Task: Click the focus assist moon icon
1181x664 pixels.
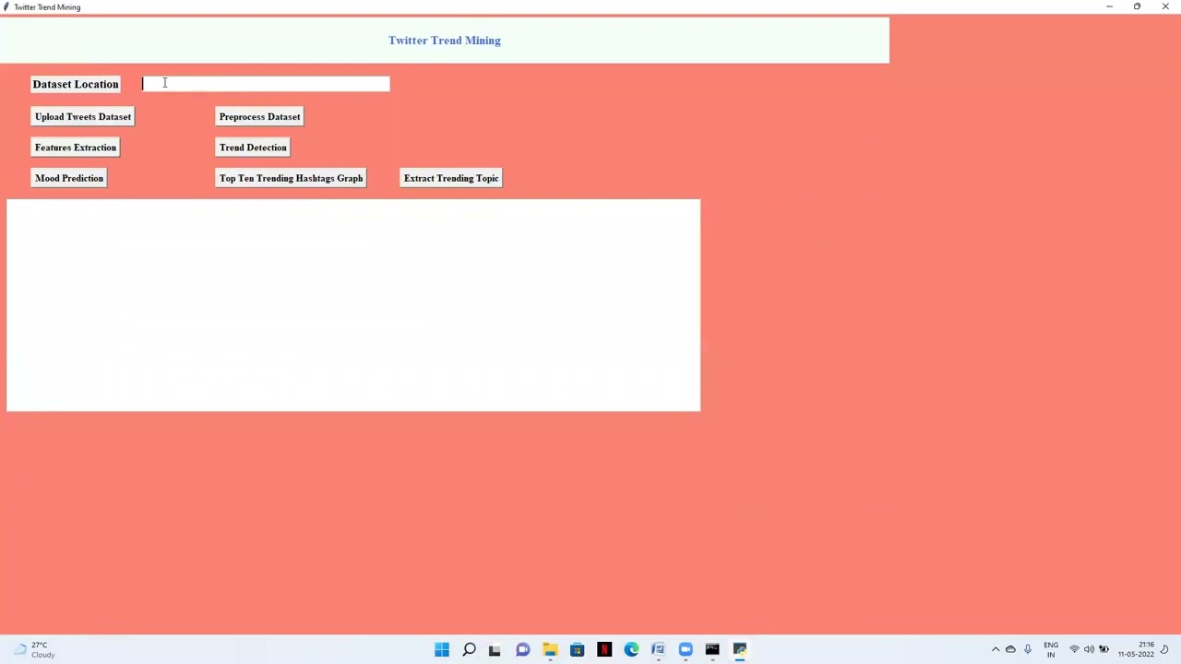Action: point(1165,649)
